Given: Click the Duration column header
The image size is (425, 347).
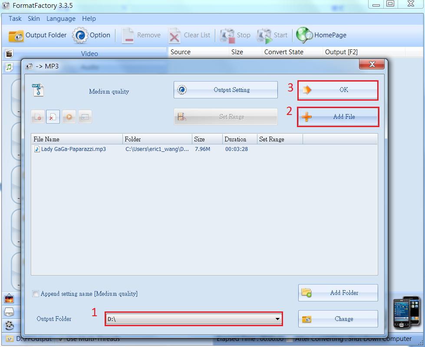Looking at the screenshot, I should click(240, 139).
